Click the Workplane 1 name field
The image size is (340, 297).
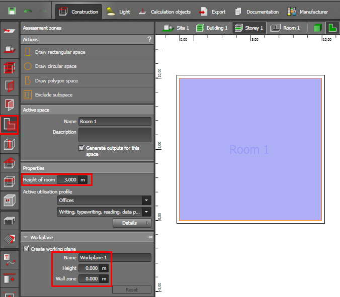[115, 258]
